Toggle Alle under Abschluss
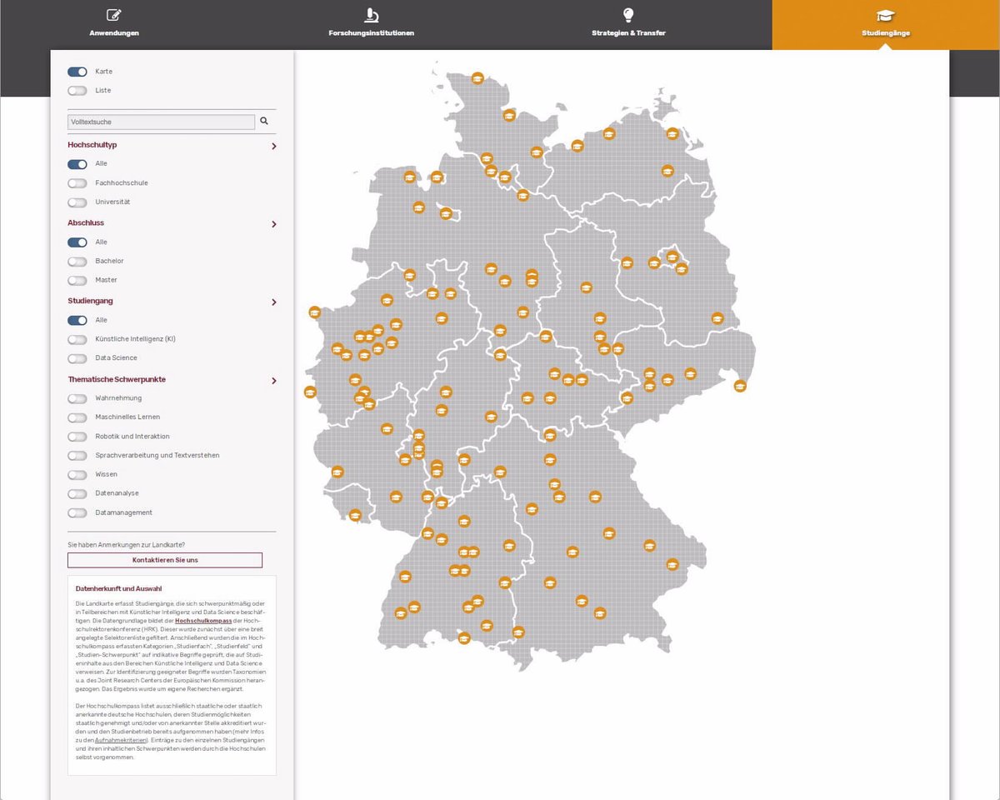 click(x=77, y=242)
